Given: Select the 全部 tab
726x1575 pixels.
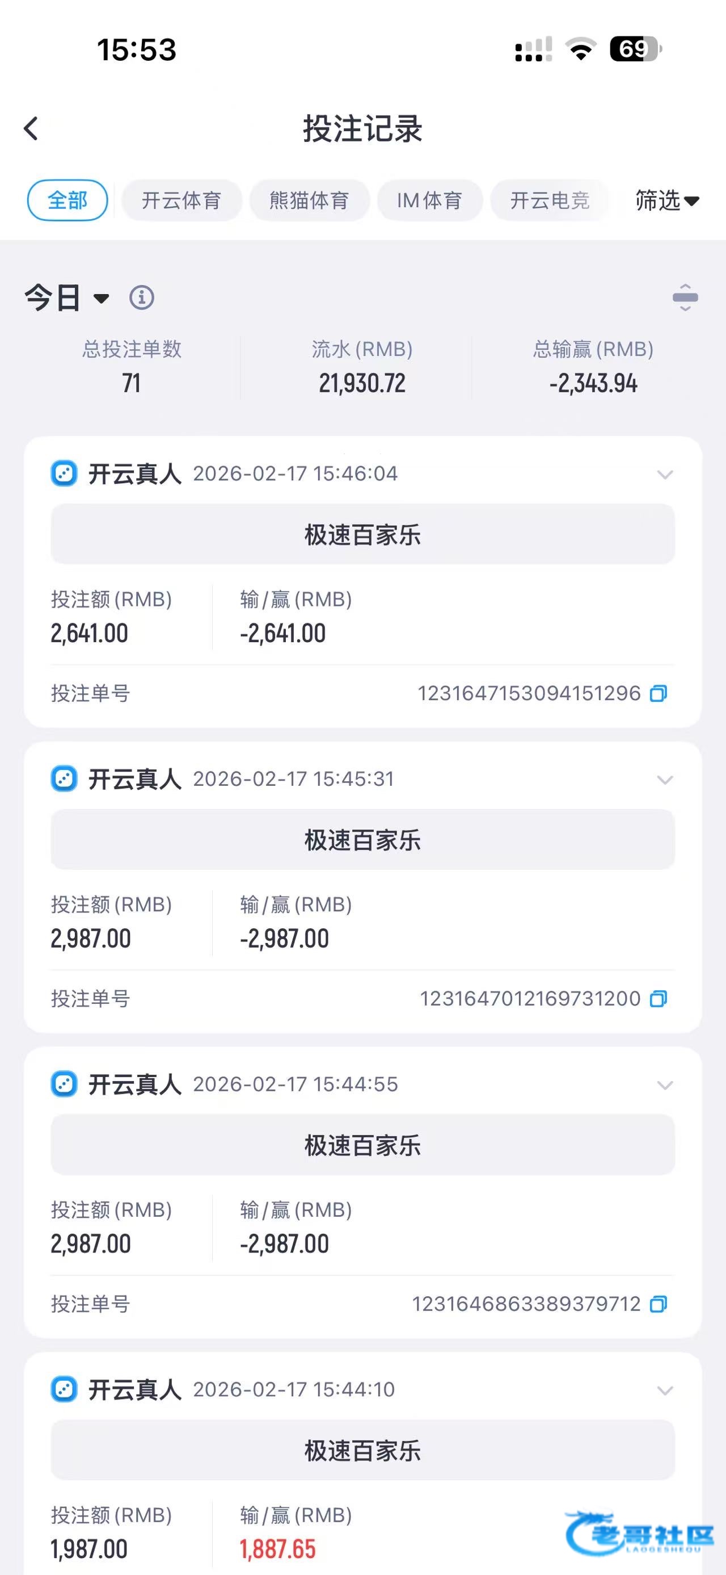Looking at the screenshot, I should coord(67,200).
